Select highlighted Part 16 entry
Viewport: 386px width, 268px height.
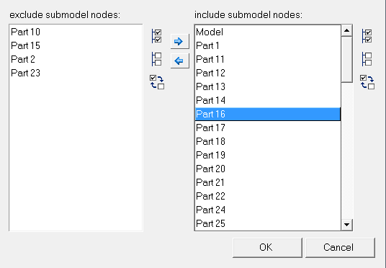[268, 114]
